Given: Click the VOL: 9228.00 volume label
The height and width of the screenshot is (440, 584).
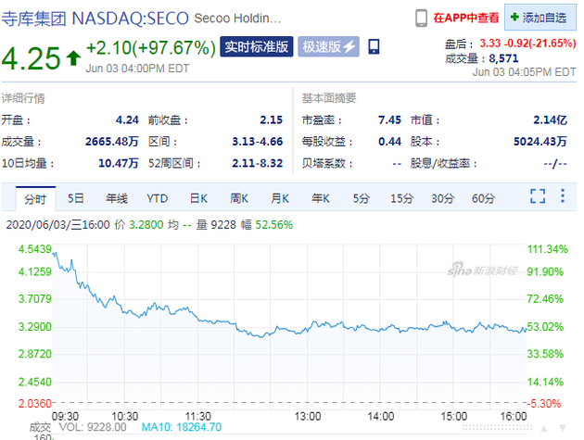Looking at the screenshot, I should pyautogui.click(x=93, y=427).
